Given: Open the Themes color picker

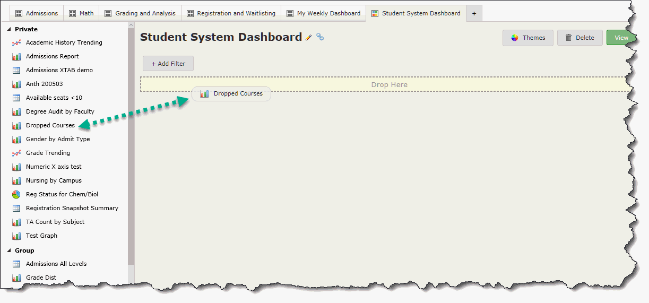Looking at the screenshot, I should 527,38.
